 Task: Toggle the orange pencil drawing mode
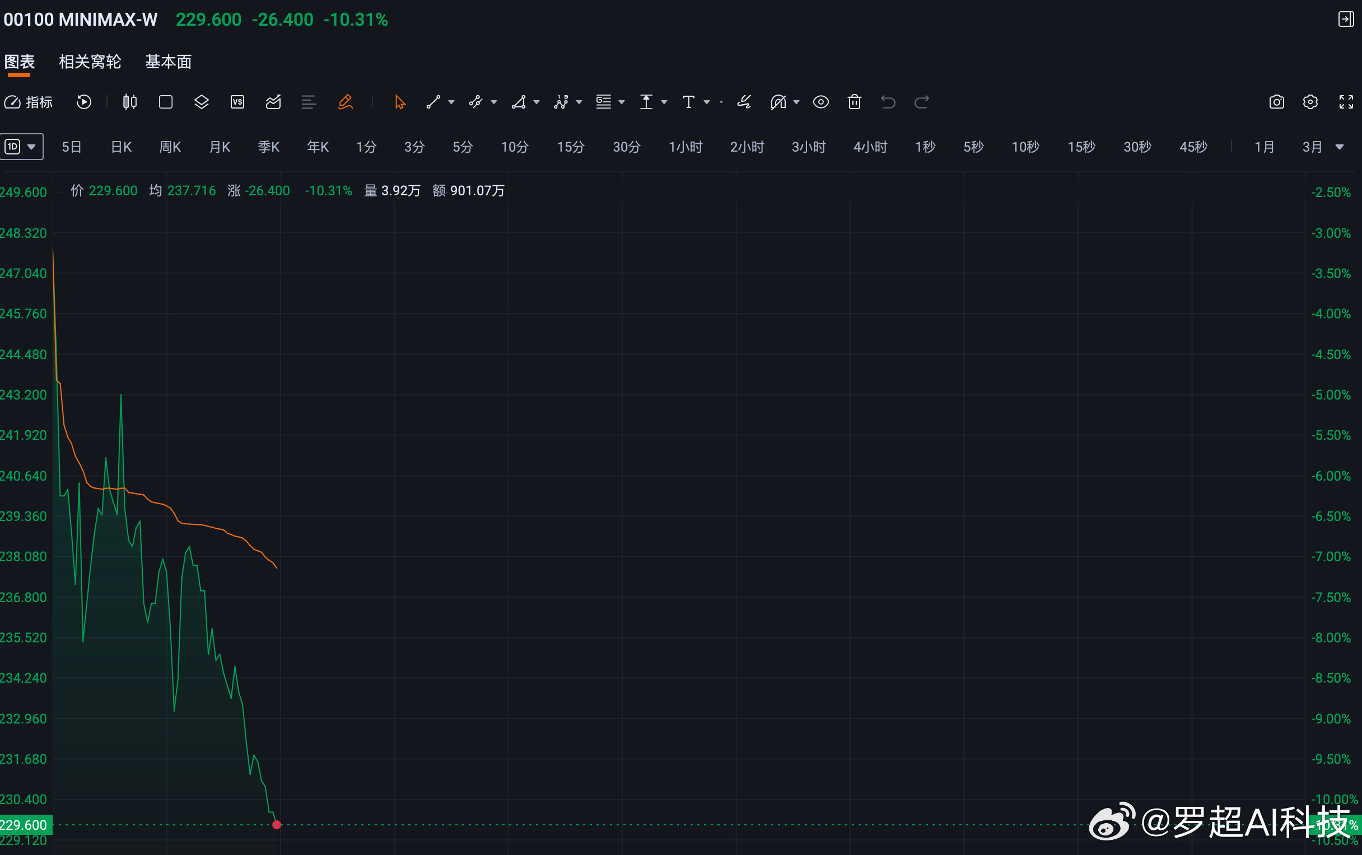(x=345, y=102)
